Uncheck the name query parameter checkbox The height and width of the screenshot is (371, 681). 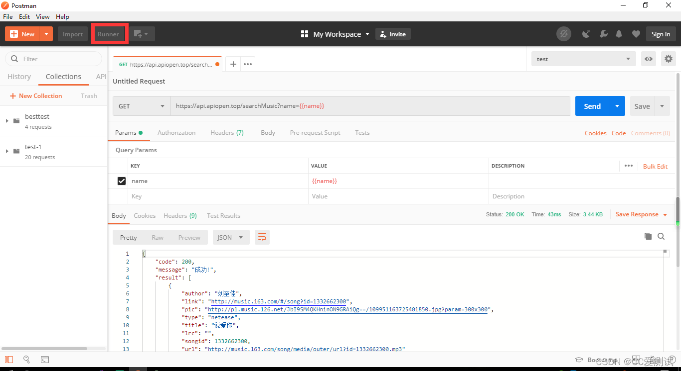coord(121,181)
